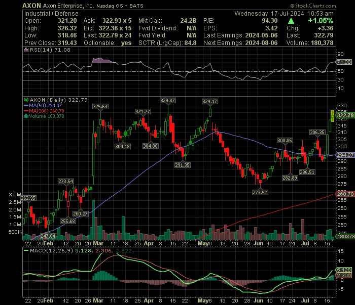Click the Next Earnings date 2024-08-06

pyautogui.click(x=261, y=43)
